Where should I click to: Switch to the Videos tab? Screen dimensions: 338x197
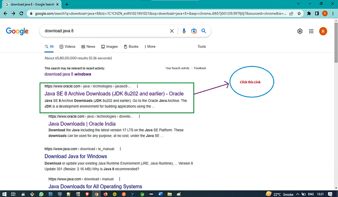coord(68,46)
